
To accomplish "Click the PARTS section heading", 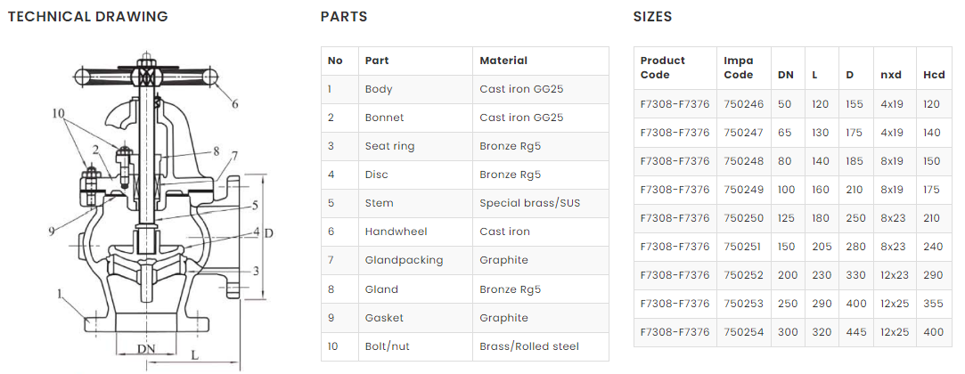I will tap(344, 17).
